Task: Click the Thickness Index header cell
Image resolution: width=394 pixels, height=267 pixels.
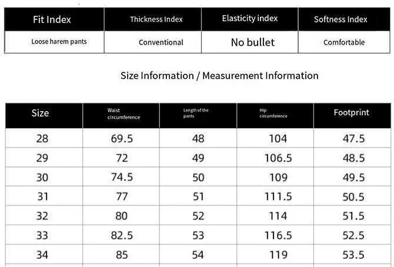Action: (x=156, y=19)
